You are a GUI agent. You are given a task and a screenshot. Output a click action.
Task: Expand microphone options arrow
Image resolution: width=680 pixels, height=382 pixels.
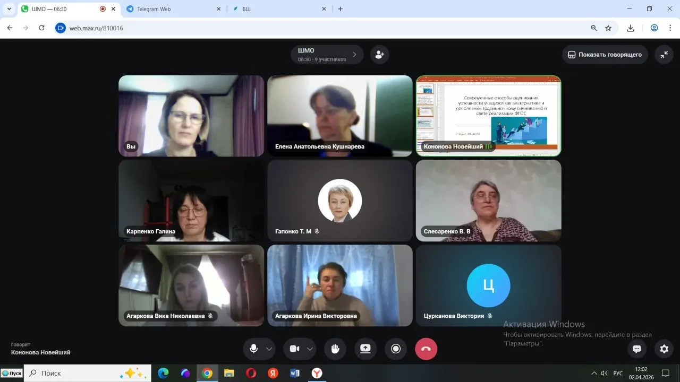click(x=269, y=349)
